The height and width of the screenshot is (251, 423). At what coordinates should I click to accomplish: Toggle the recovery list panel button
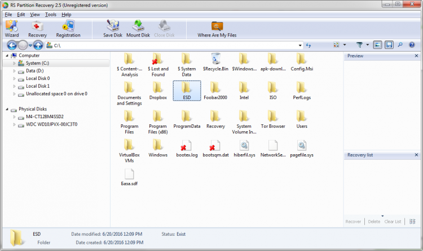tap(389, 44)
